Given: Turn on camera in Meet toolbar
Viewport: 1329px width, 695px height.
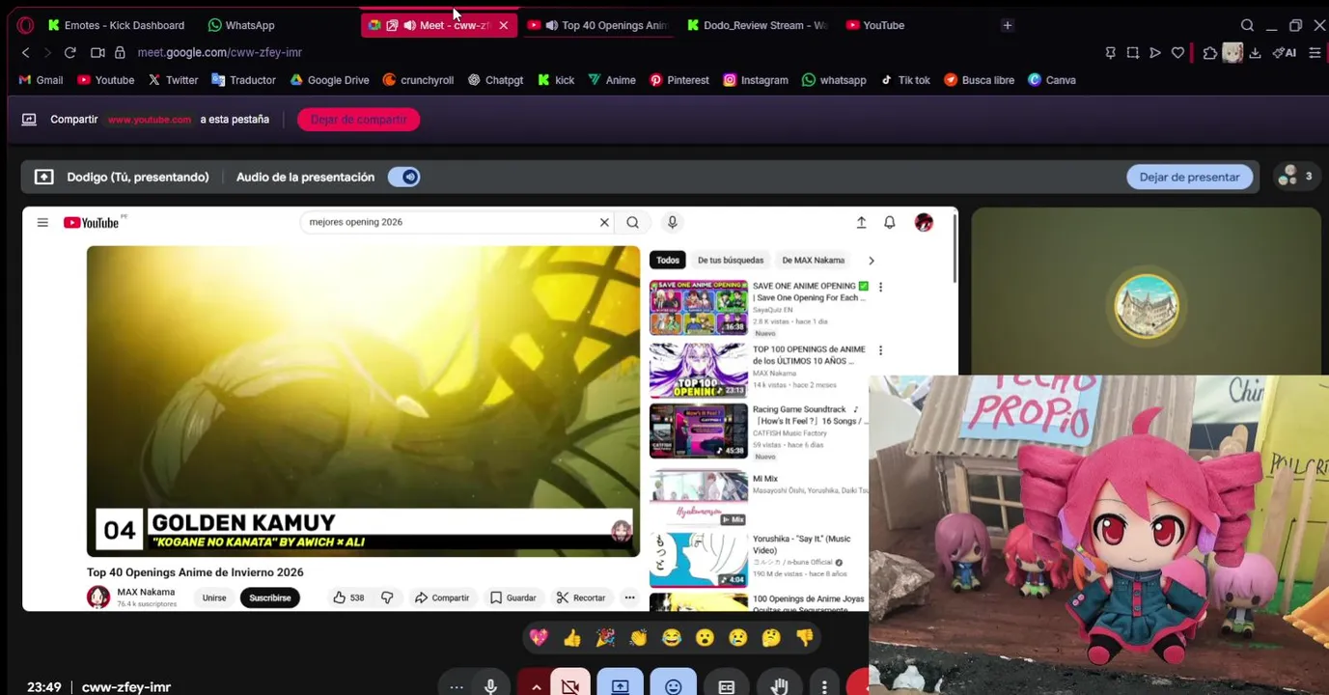Looking at the screenshot, I should coord(570,686).
